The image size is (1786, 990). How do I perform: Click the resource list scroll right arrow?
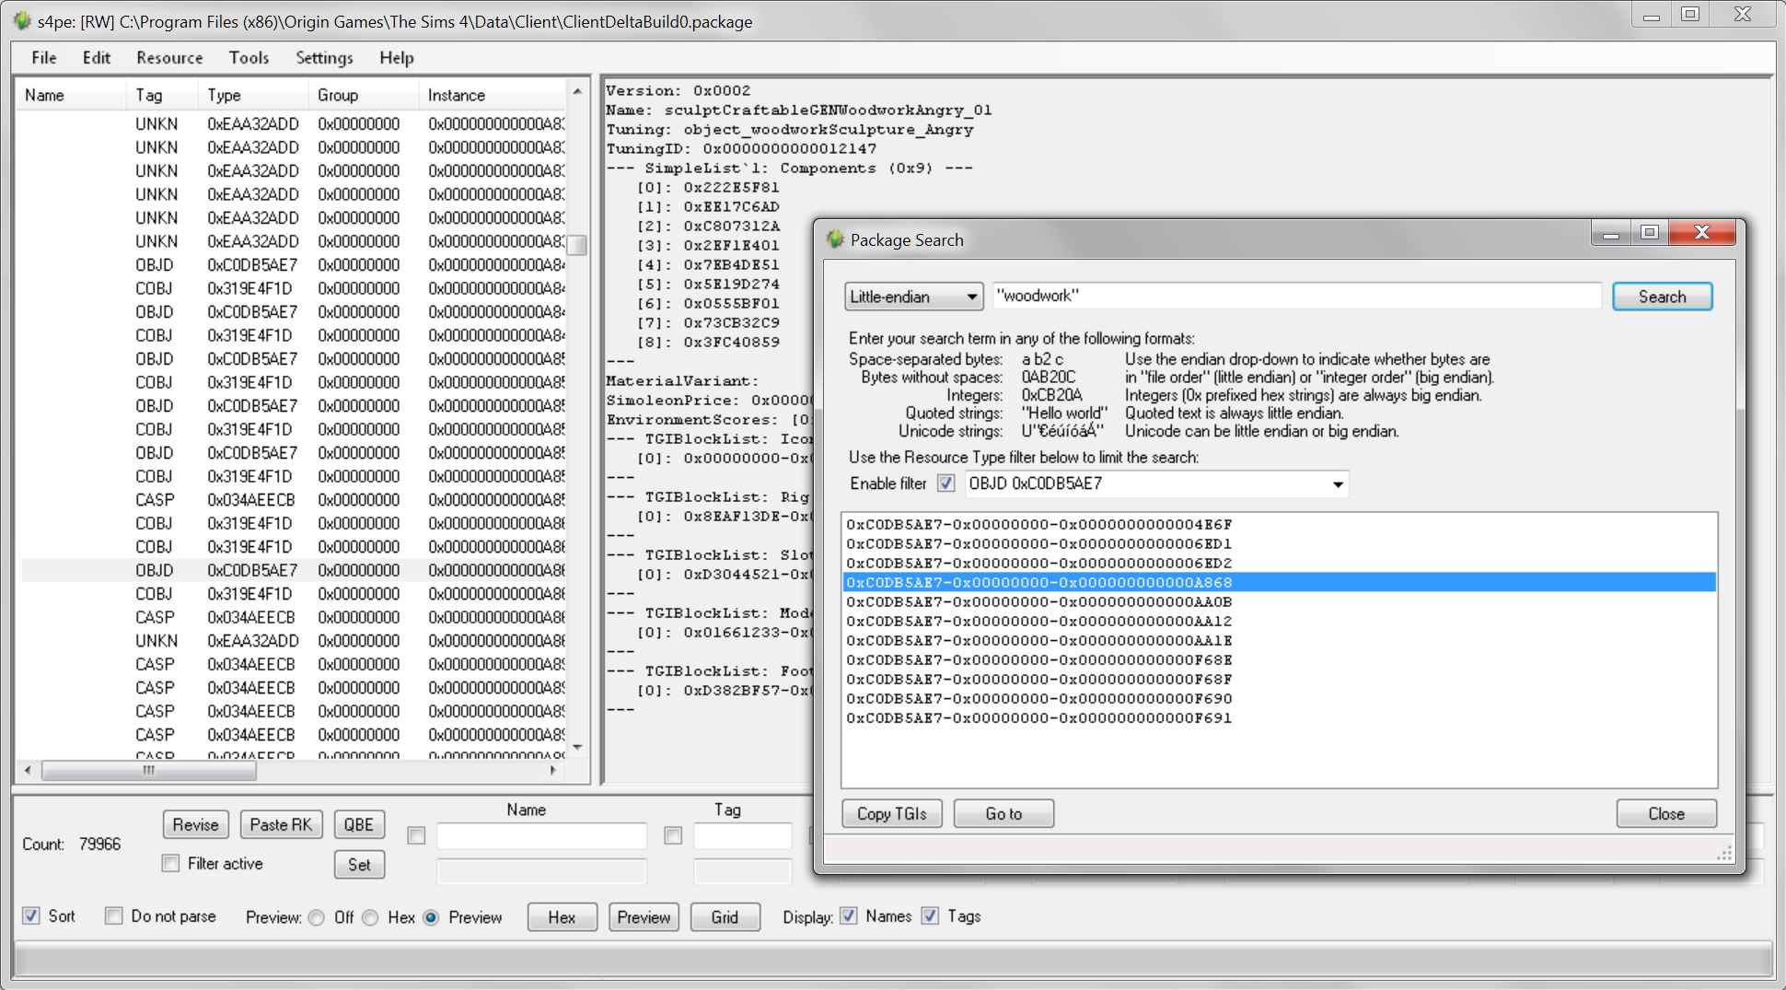[552, 770]
